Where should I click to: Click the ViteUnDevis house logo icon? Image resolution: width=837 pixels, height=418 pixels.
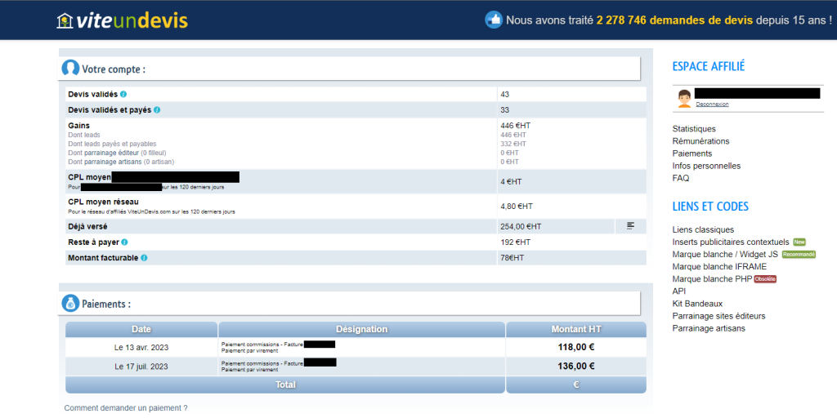pyautogui.click(x=65, y=20)
